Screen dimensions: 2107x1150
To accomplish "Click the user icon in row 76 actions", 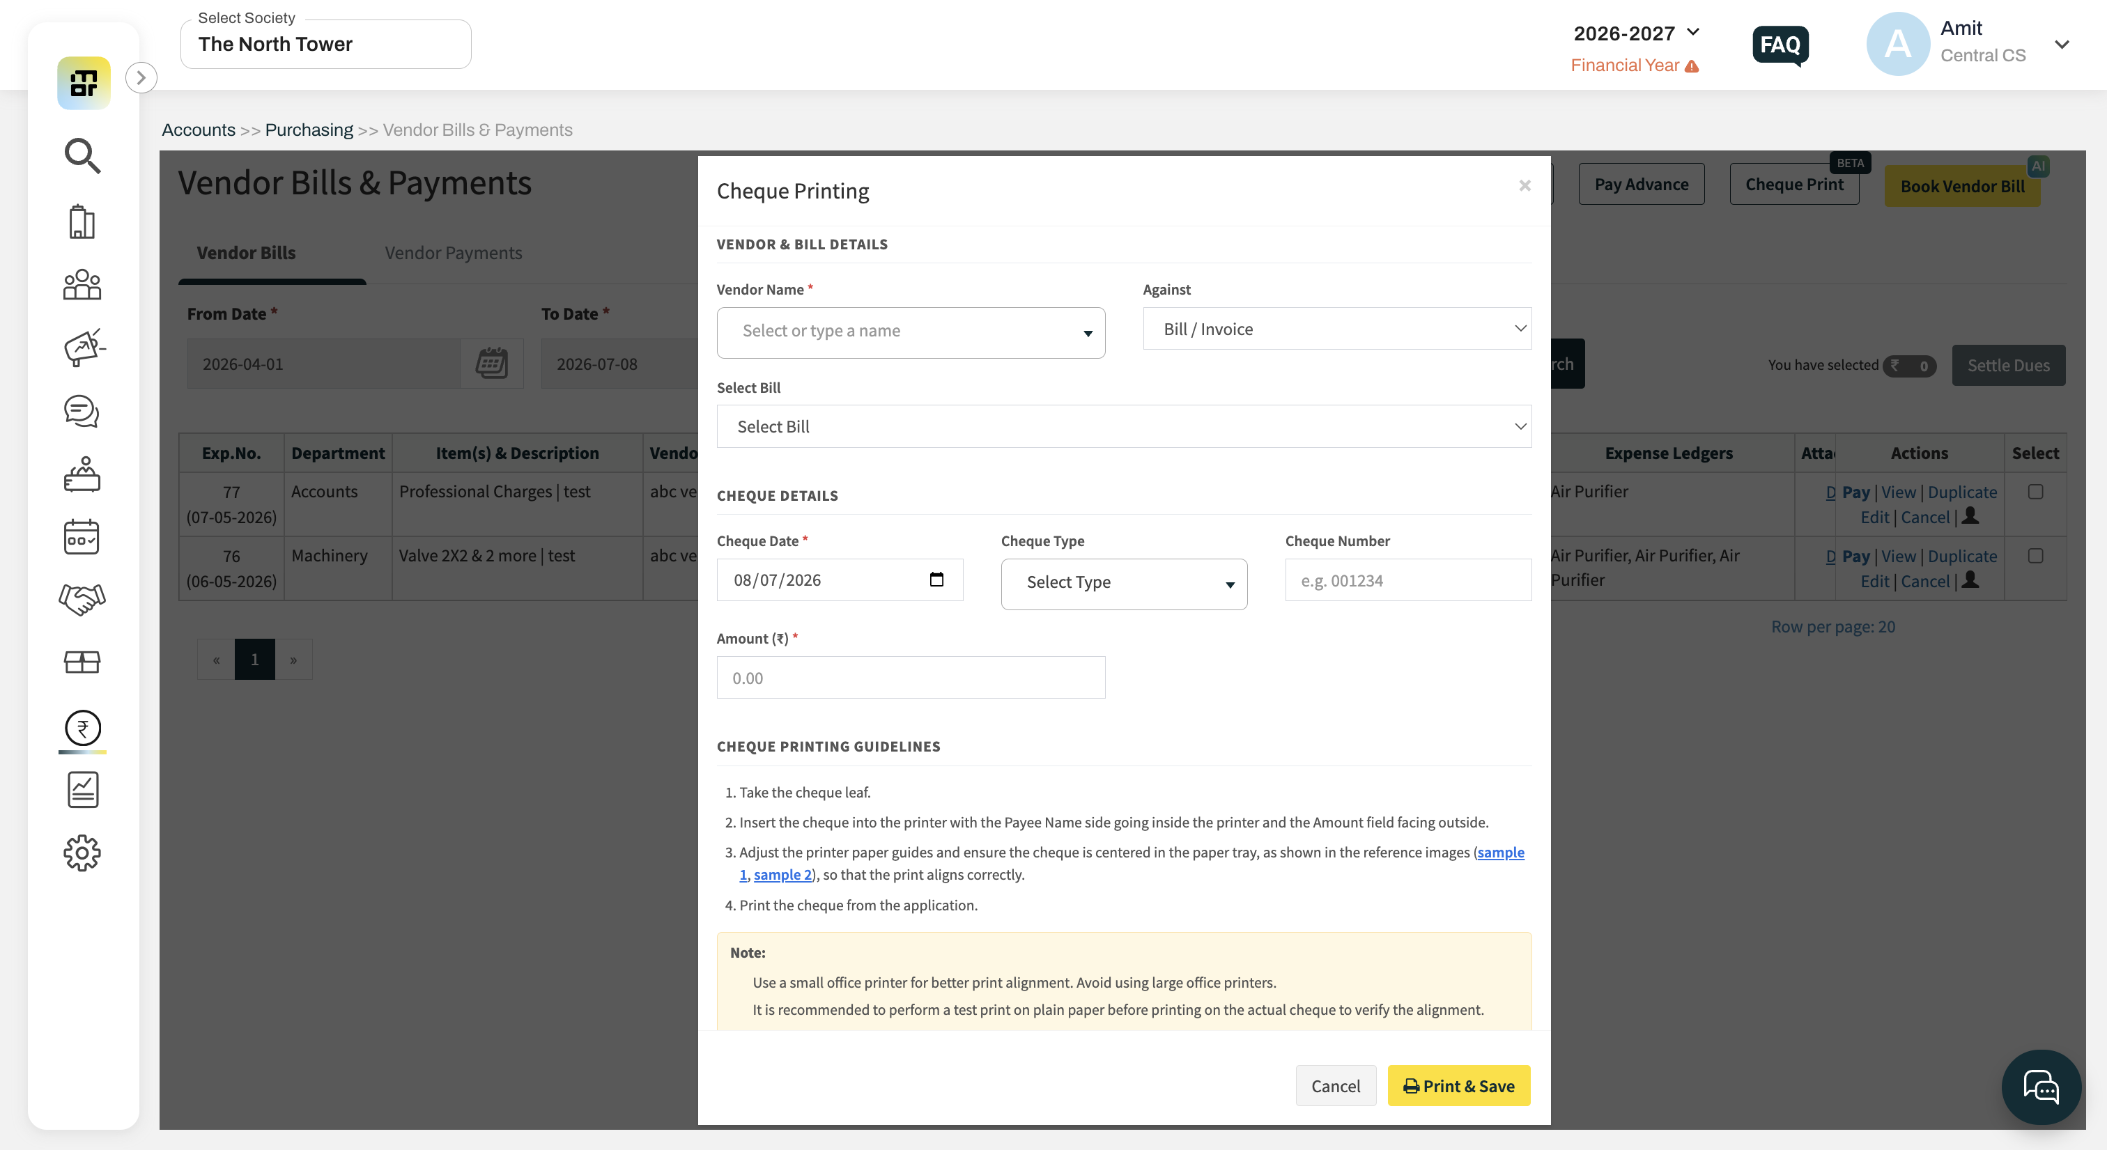I will [x=1970, y=580].
